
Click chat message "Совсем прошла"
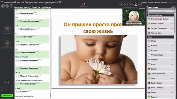pos(22,57)
